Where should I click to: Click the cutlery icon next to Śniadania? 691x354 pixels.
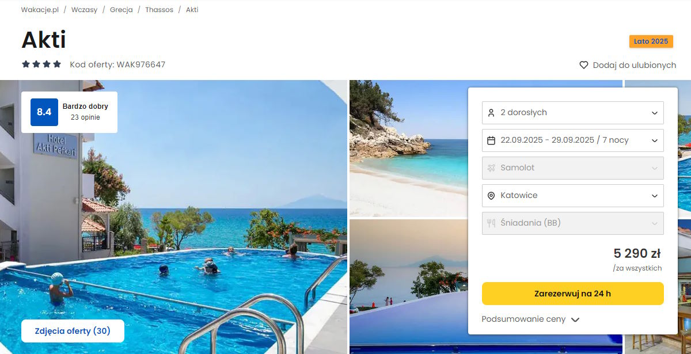[491, 223]
